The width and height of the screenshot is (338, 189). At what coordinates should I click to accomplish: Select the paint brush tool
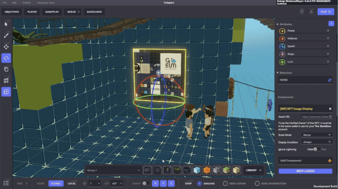tap(6, 36)
